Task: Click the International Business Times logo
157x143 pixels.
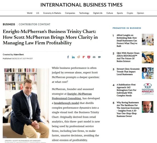Action: (81, 5)
